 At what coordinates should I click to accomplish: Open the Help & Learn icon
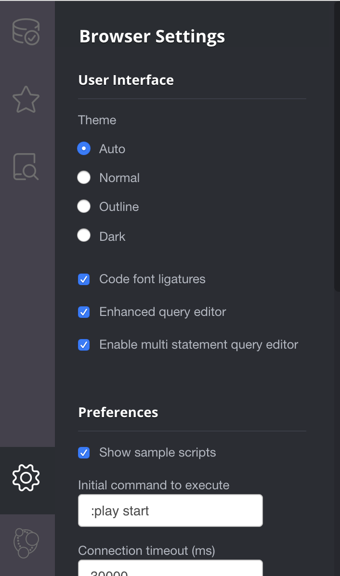click(26, 167)
